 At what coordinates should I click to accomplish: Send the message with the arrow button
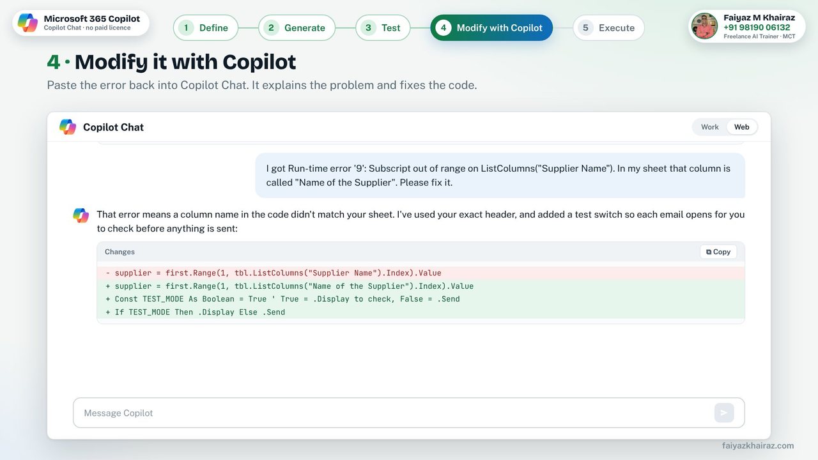[x=724, y=413]
